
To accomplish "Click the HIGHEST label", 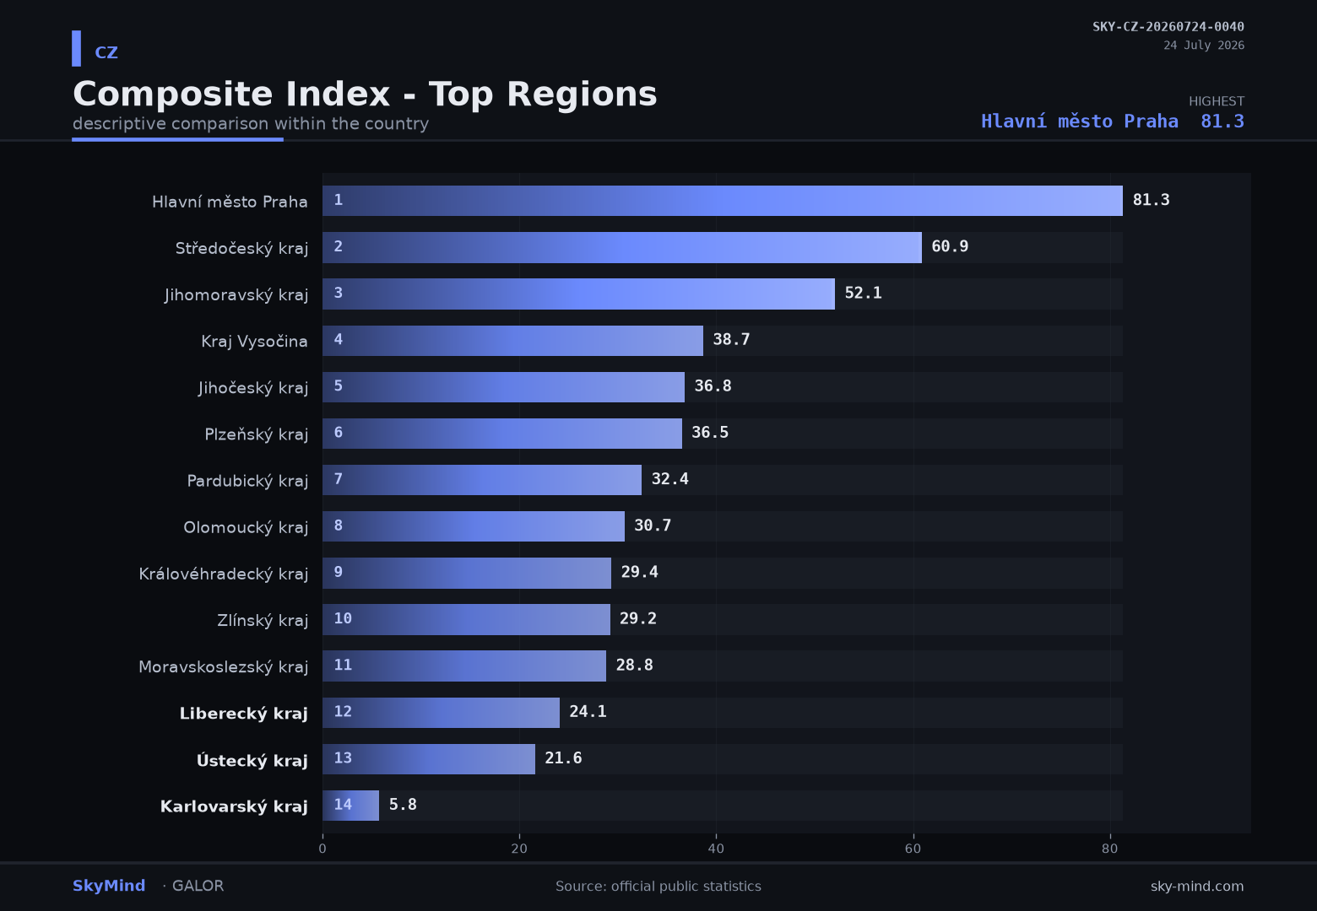I will [x=1217, y=101].
